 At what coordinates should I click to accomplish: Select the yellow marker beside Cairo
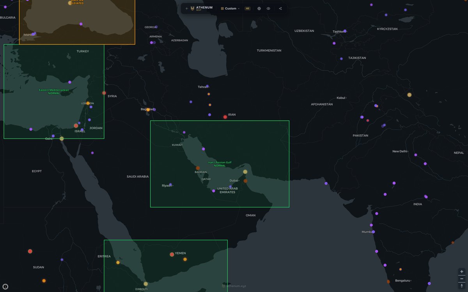(62, 139)
